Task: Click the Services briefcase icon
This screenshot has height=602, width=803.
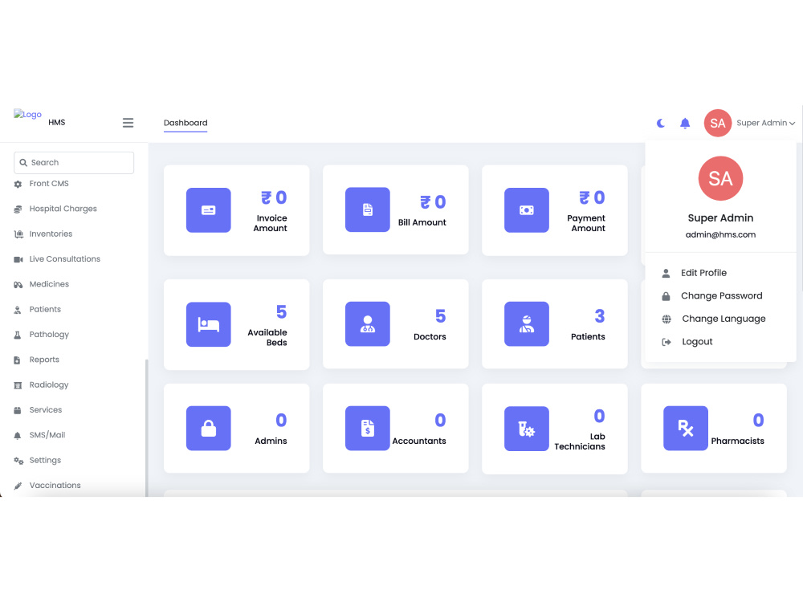Action: 18,410
